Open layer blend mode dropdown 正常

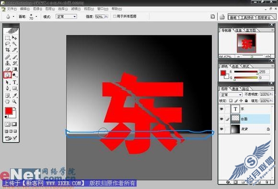(x=231, y=95)
